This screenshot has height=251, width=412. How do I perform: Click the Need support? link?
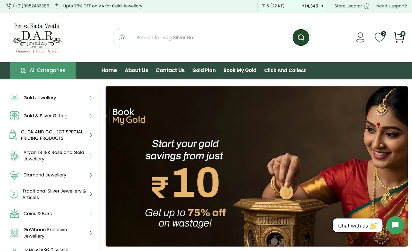(391, 6)
